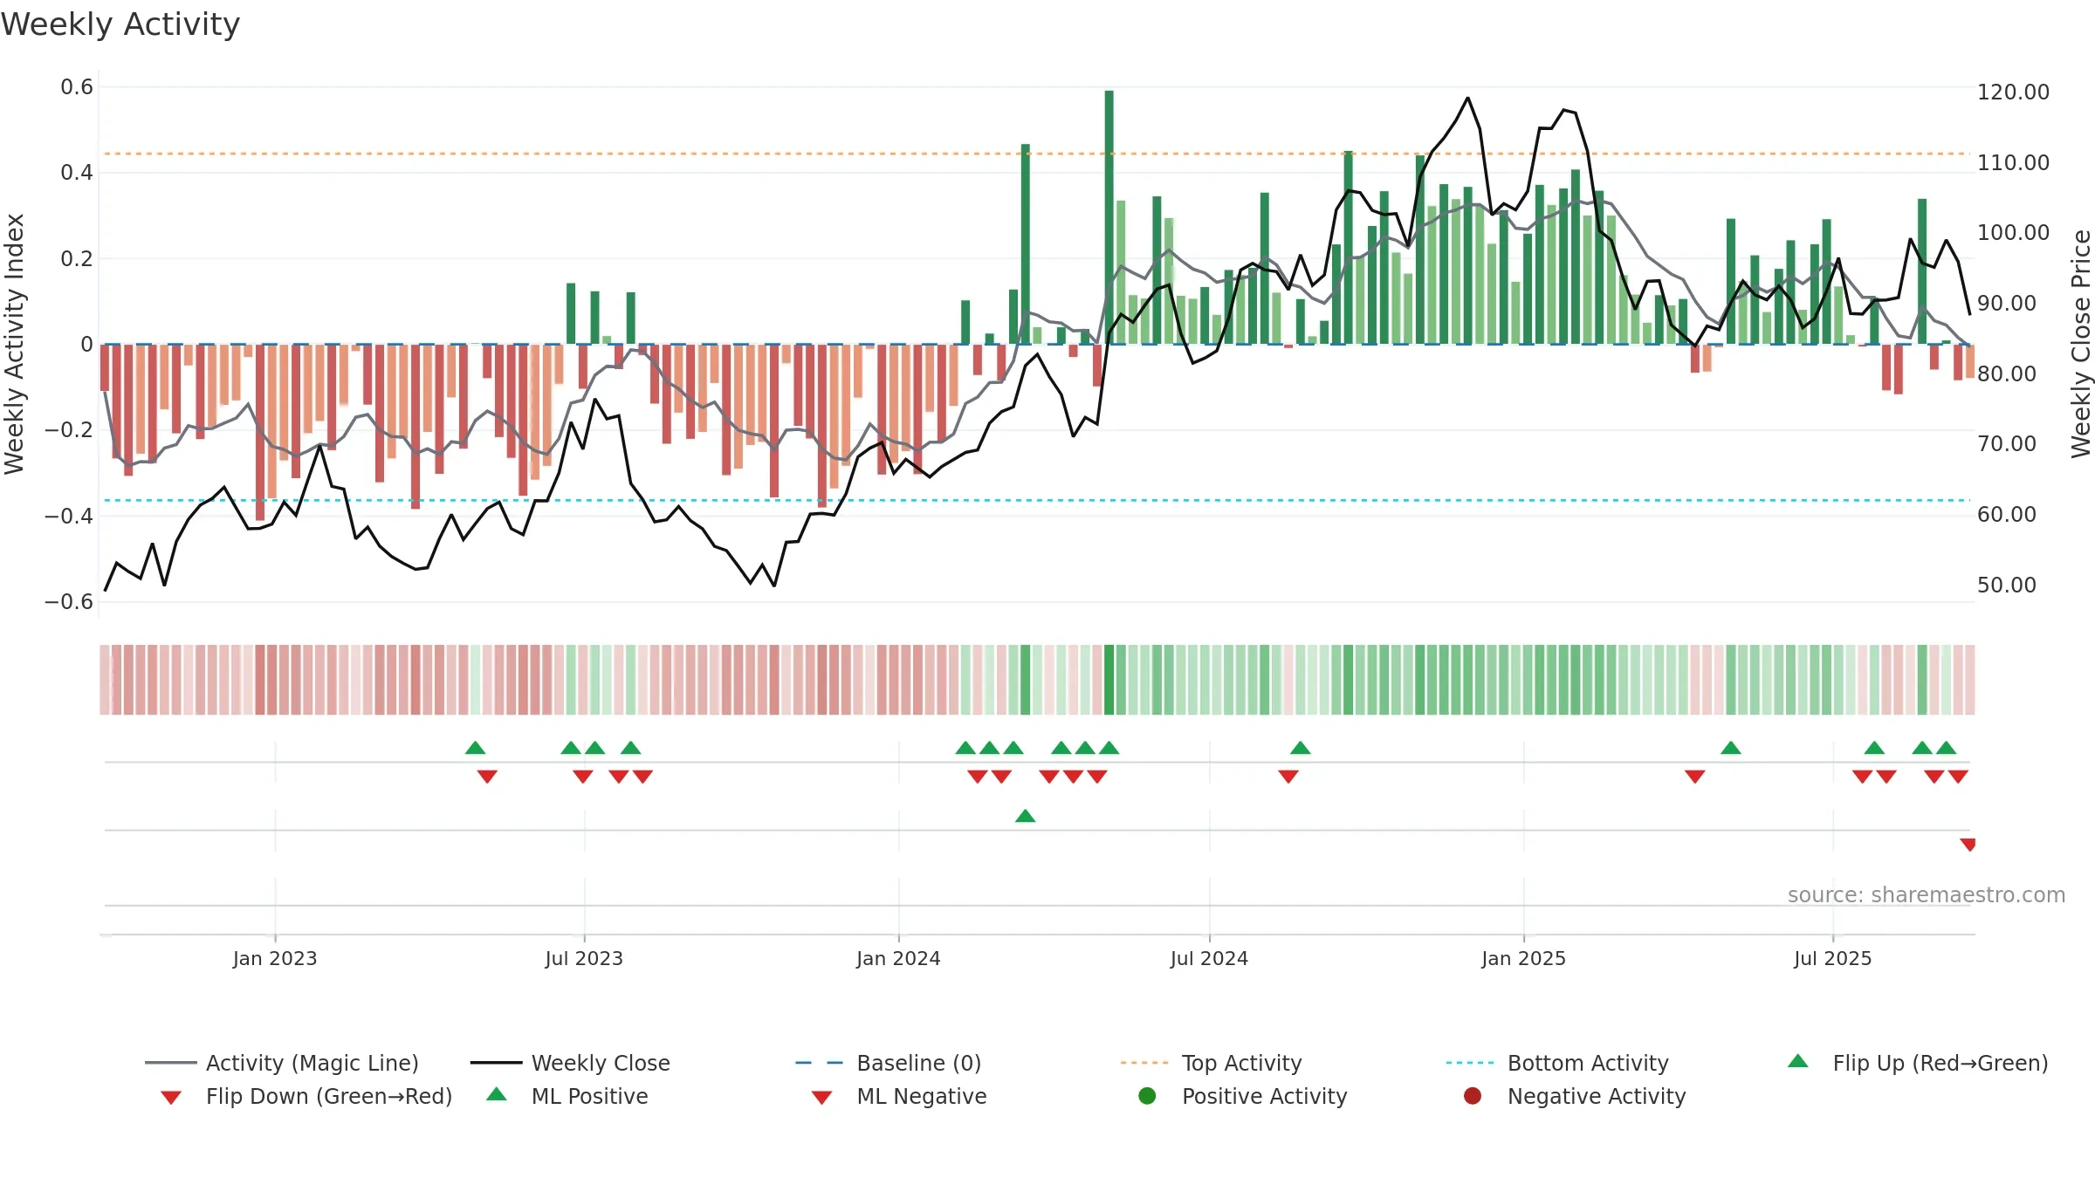Click the tallest green bar near 0.6
Viewport: 2095px width, 1178px height.
1109,217
